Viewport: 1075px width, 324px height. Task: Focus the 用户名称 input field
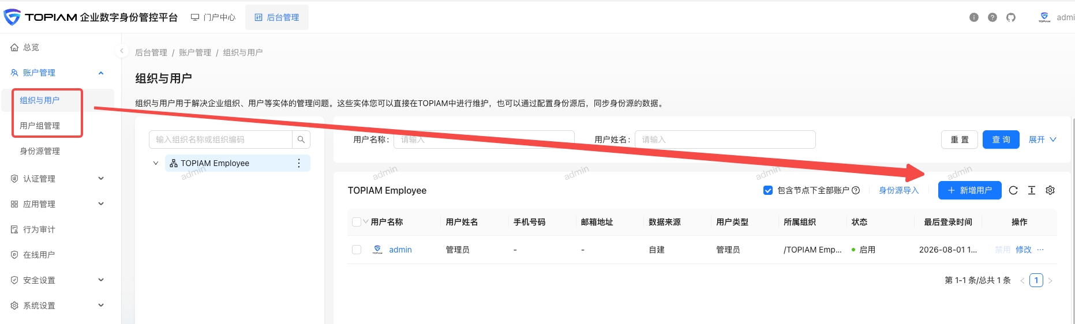[x=484, y=140]
